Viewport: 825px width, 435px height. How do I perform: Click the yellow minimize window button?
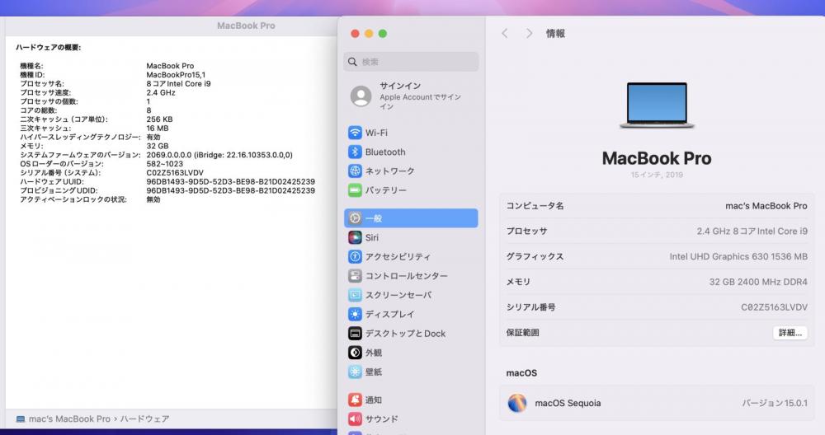[x=369, y=34]
